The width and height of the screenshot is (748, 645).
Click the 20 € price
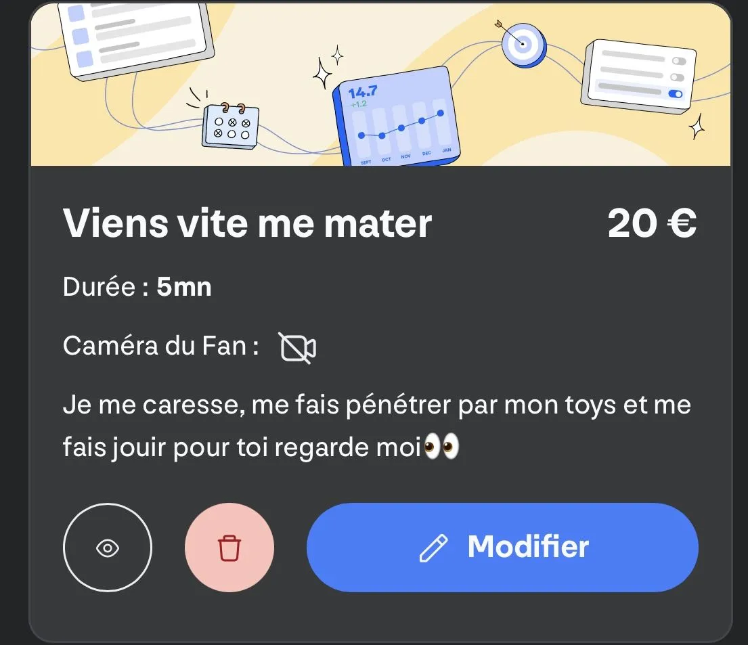[x=652, y=223]
